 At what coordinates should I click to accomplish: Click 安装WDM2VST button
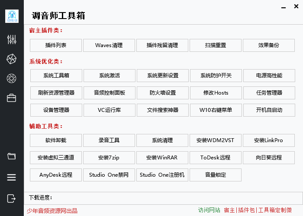click(x=216, y=140)
